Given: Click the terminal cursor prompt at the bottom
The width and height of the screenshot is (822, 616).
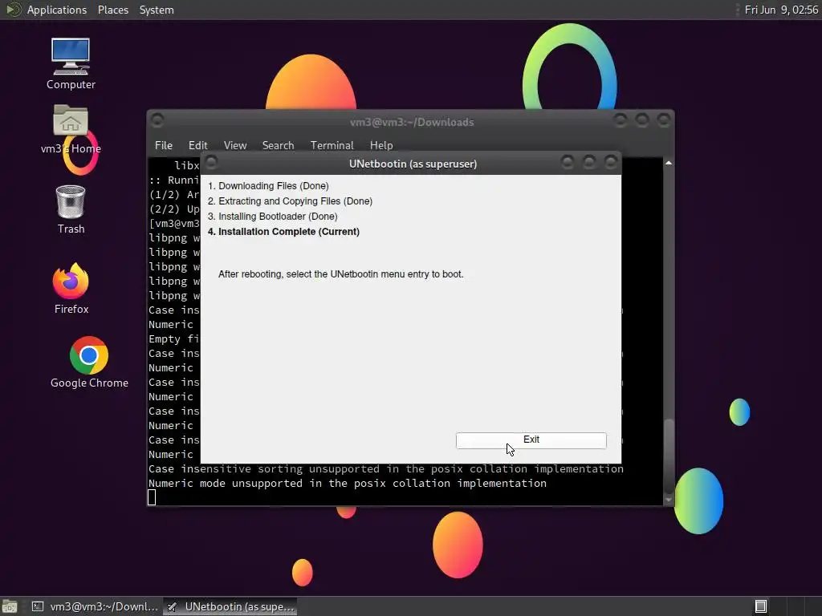Looking at the screenshot, I should pos(152,497).
